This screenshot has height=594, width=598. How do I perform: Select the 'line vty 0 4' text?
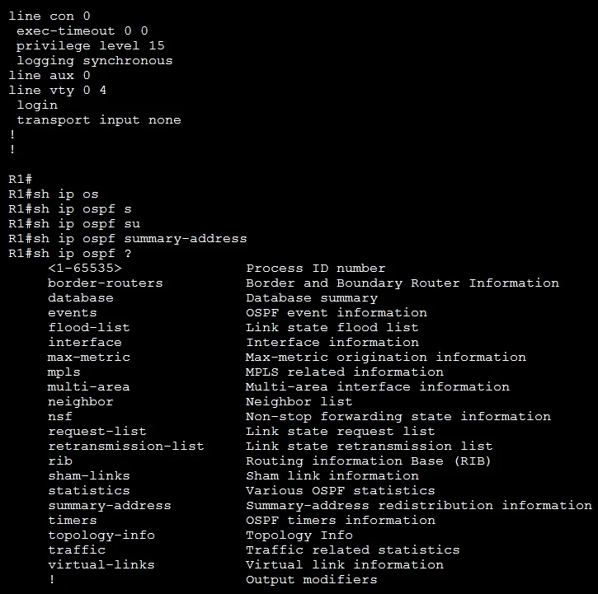(x=57, y=91)
